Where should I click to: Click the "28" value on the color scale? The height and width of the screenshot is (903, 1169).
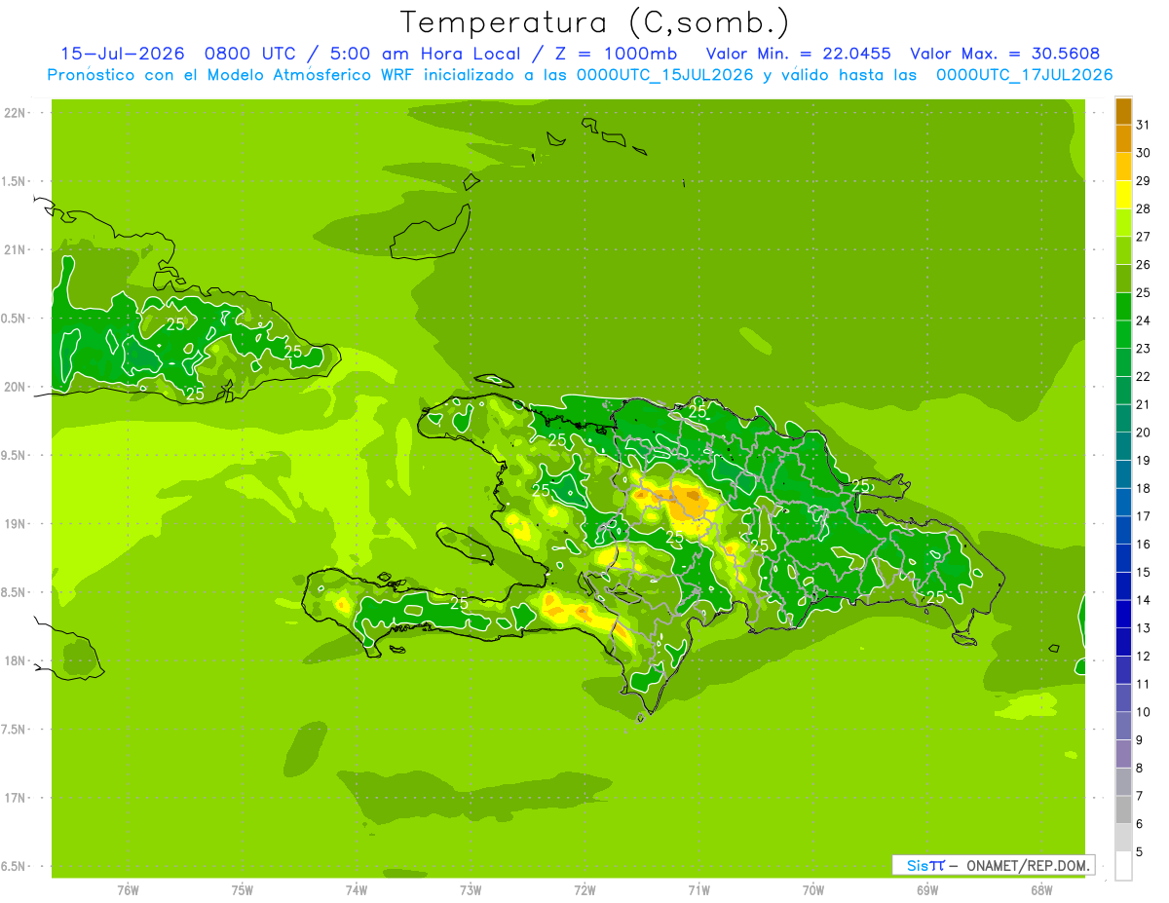[1144, 208]
